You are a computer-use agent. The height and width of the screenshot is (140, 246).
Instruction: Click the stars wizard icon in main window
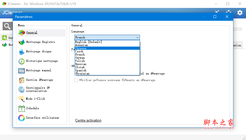[x=217, y=12]
